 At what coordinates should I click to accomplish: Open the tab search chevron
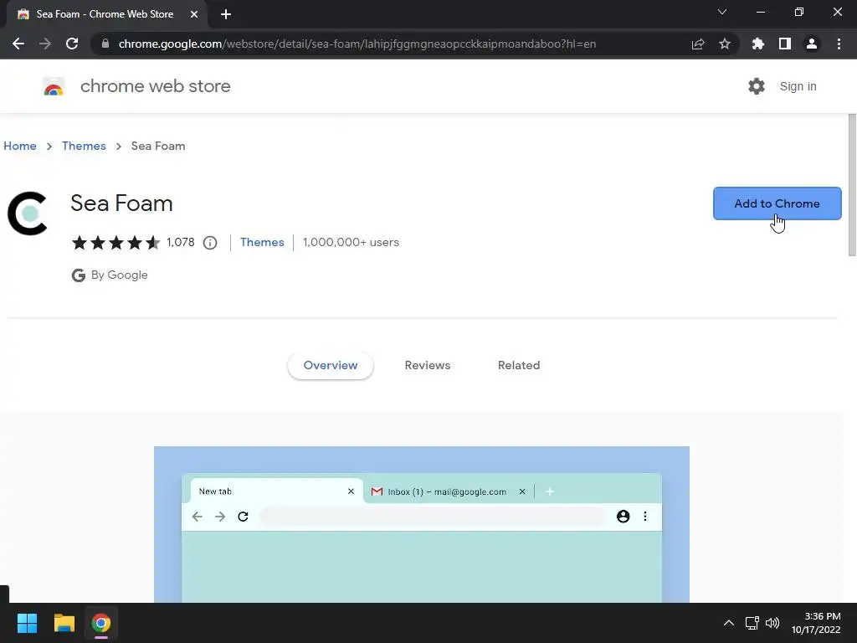[x=722, y=12]
